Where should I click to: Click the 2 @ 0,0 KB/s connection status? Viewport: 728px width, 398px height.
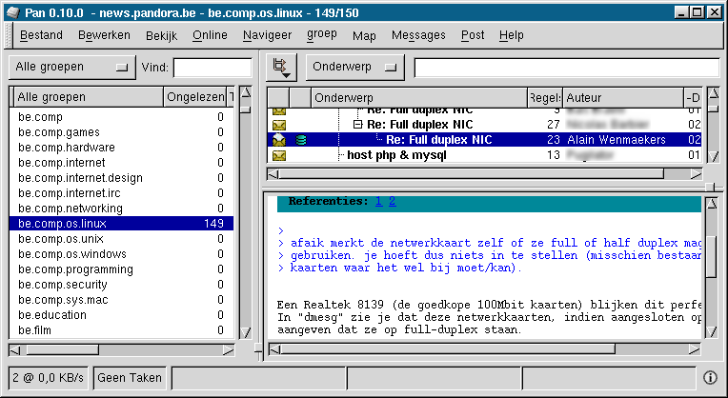(49, 378)
